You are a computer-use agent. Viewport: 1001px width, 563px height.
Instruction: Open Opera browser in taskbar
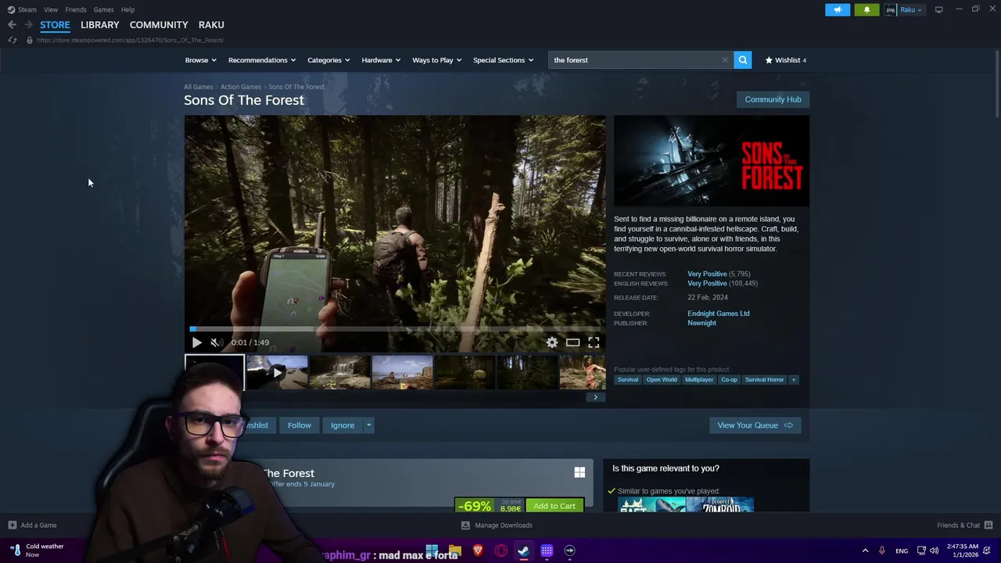pos(500,550)
